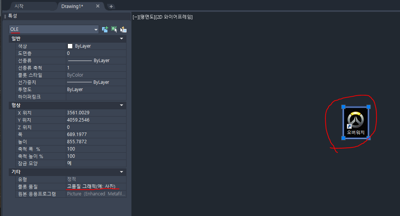Click the 색상 property label
400x216 pixels.
tap(22, 46)
